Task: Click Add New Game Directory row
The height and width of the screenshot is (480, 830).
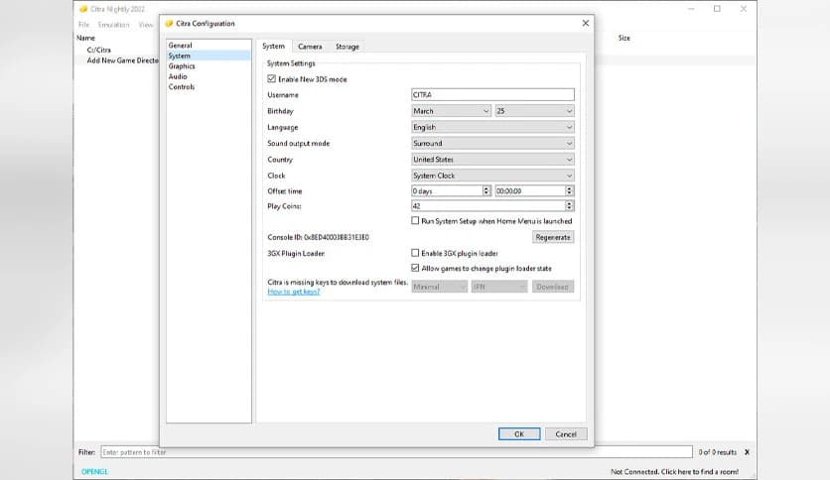Action: 122,60
